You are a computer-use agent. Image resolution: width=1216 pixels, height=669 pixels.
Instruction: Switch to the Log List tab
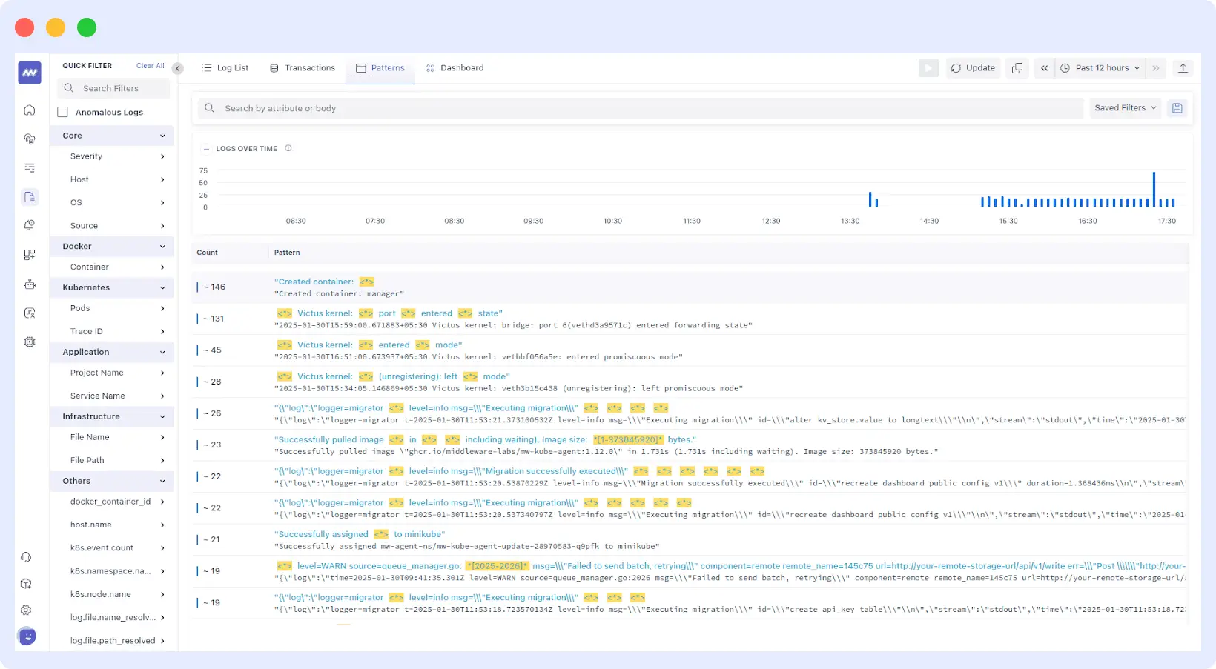(x=225, y=68)
